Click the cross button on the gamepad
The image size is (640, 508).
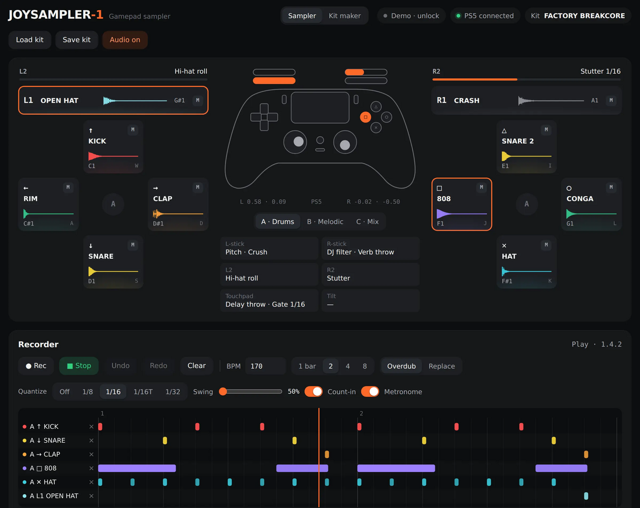pos(376,128)
